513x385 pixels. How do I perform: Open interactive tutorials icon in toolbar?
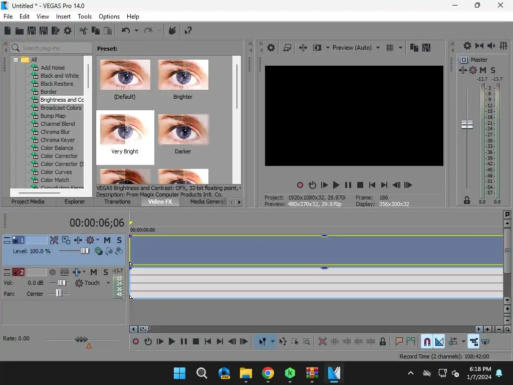[x=172, y=31]
